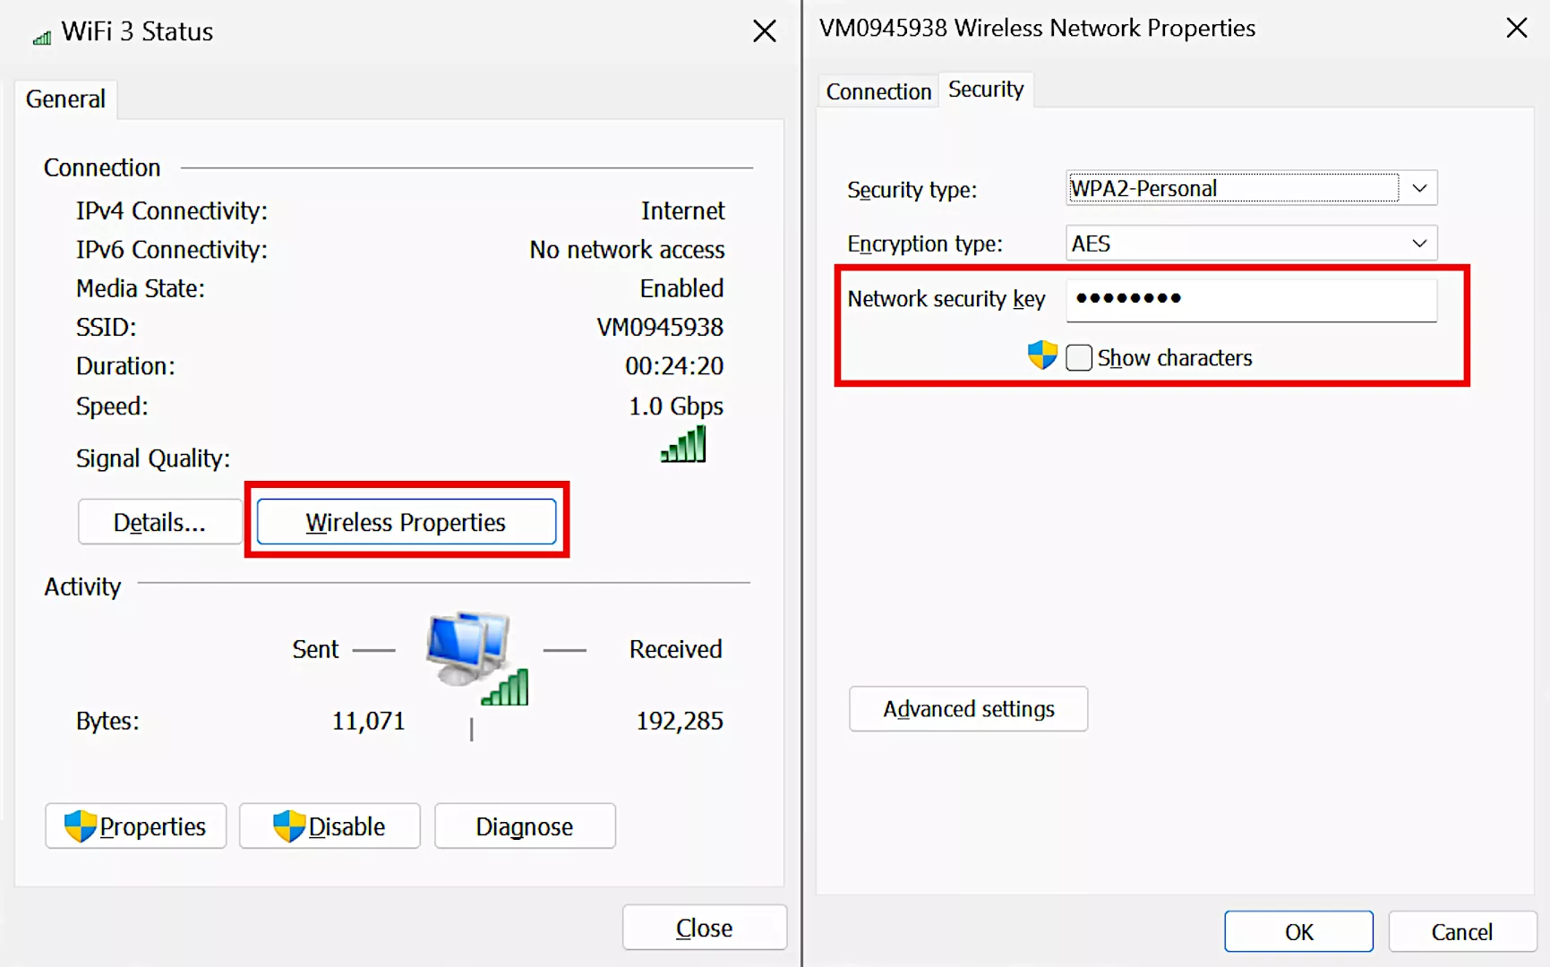
Task: Confirm with the OK button
Action: click(x=1297, y=932)
